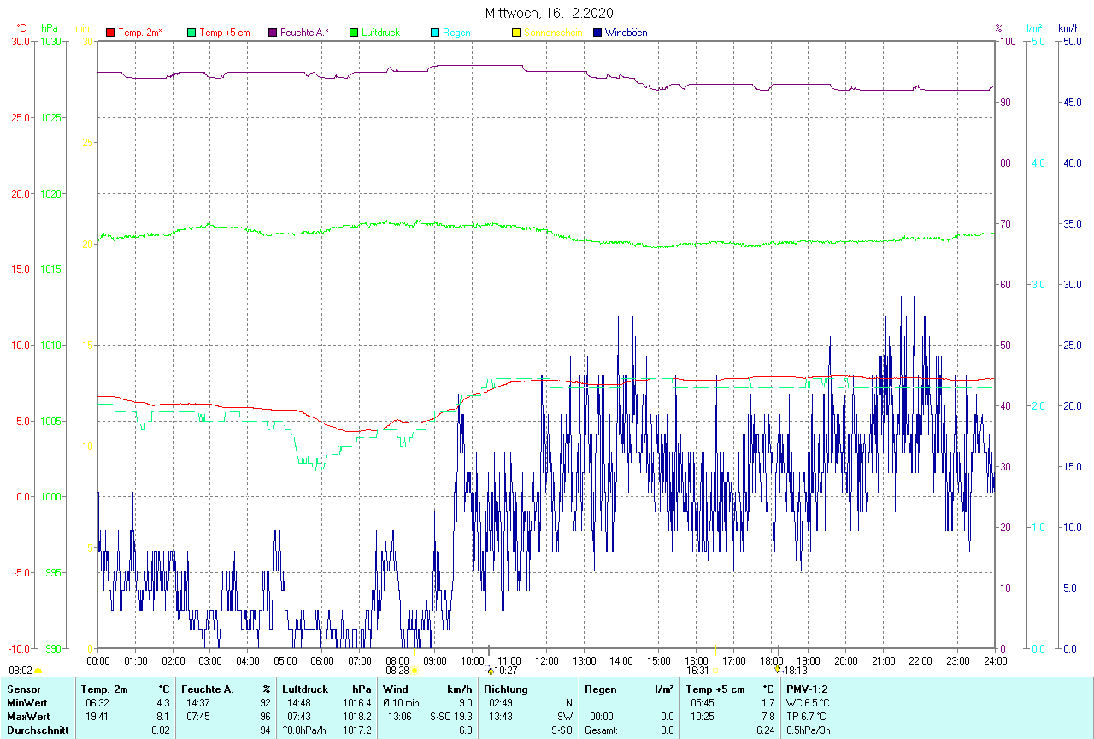Viewport: 1094px width, 739px height.
Task: Click the TP 6.7 °C dew point value
Action: pos(807,717)
